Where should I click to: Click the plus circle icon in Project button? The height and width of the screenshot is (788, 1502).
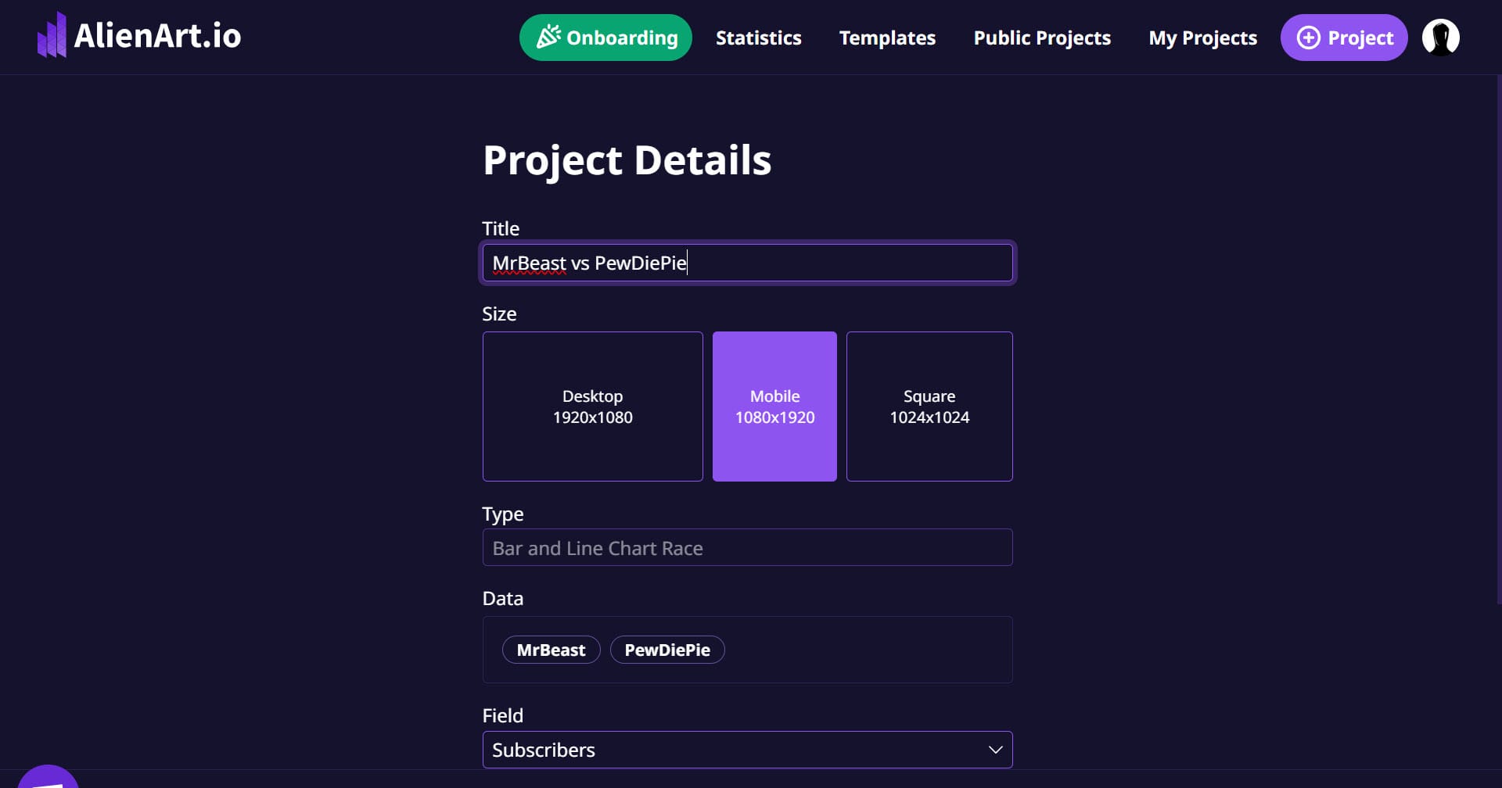click(x=1308, y=38)
